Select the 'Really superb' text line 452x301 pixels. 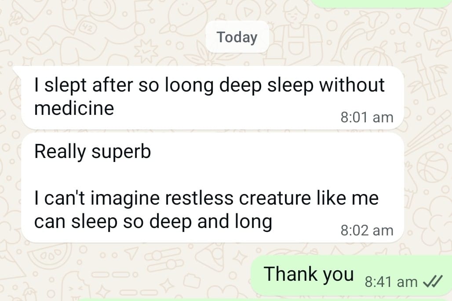click(x=92, y=151)
